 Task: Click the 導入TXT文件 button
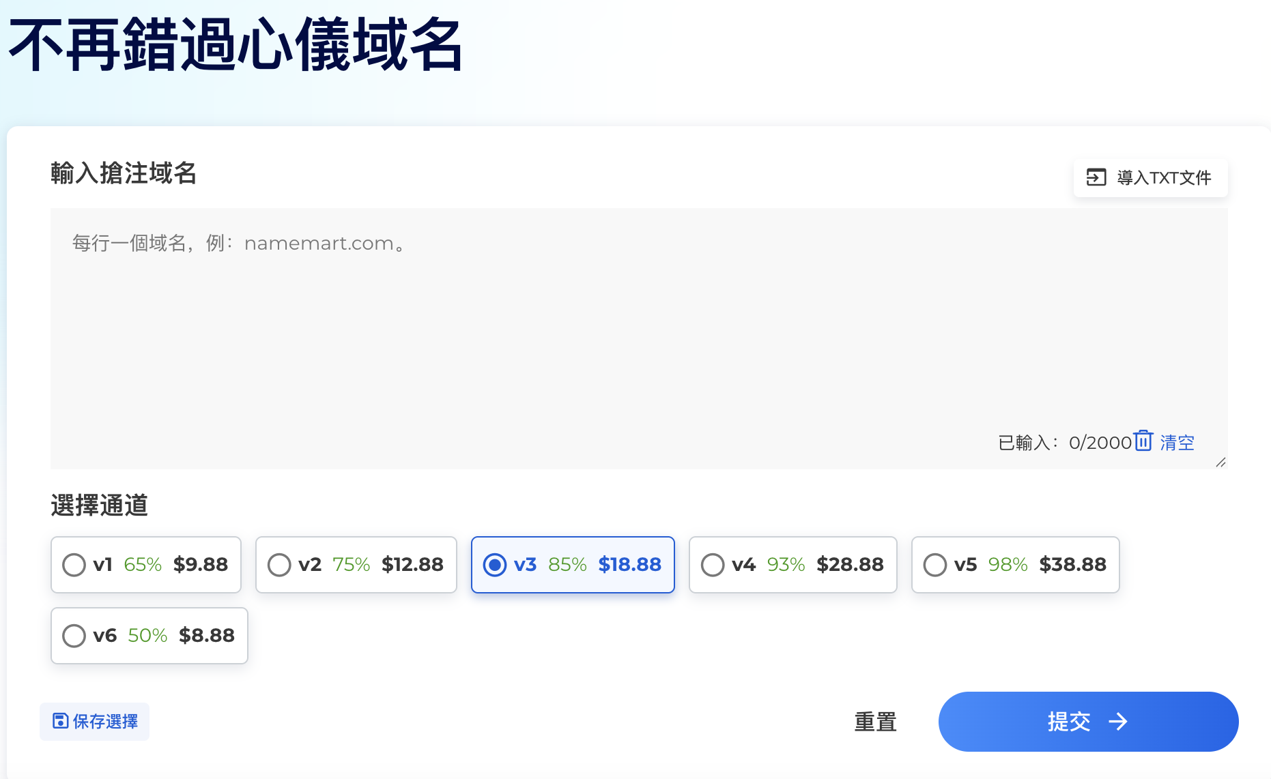[1150, 178]
